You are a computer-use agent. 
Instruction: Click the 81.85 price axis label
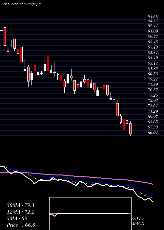[153, 68]
